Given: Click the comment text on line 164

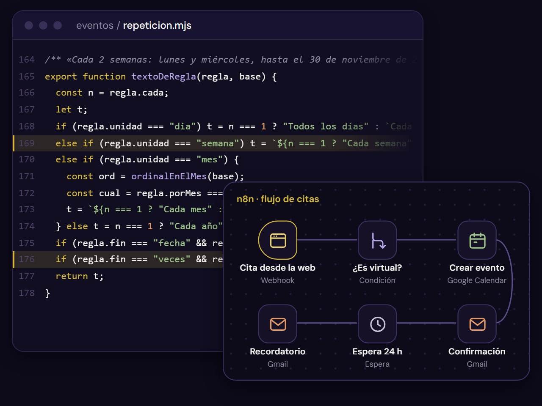Looking at the screenshot, I should coord(230,60).
